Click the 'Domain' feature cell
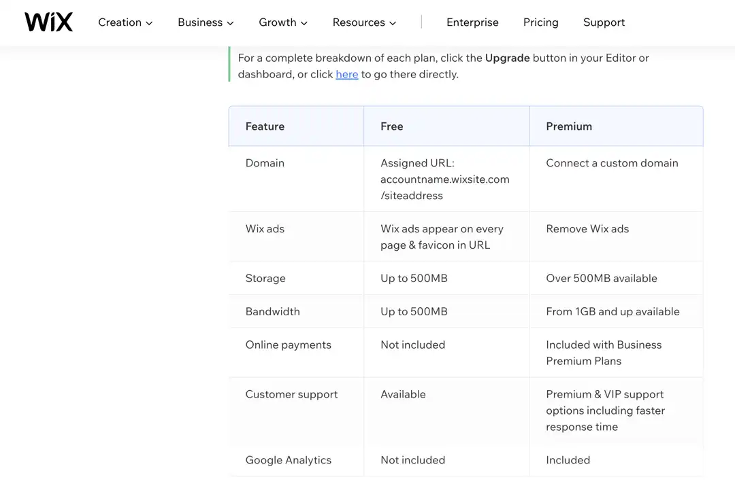The width and height of the screenshot is (735, 492). point(296,179)
